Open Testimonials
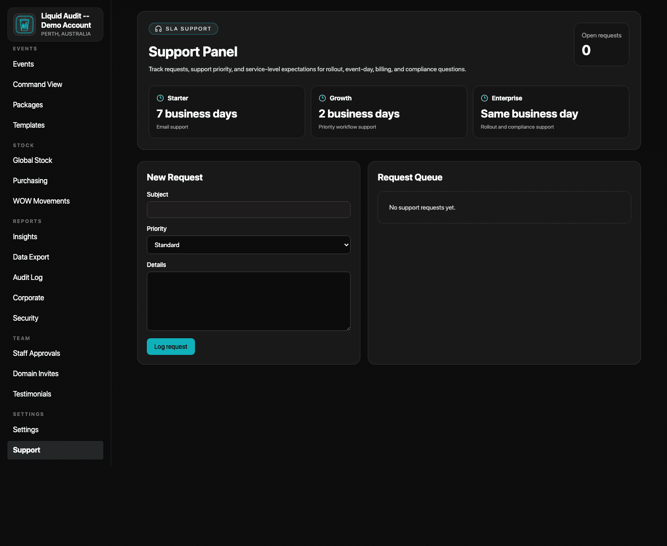Viewport: 667px width, 546px height. coord(55,394)
